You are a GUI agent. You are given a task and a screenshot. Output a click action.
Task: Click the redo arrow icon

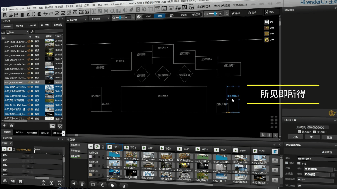click(x=51, y=13)
